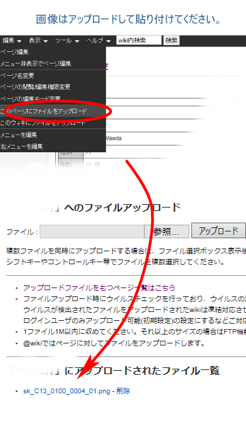Select ページ編集 menu item
Image resolution: width=246 pixels, height=437 pixels.
pyautogui.click(x=53, y=52)
